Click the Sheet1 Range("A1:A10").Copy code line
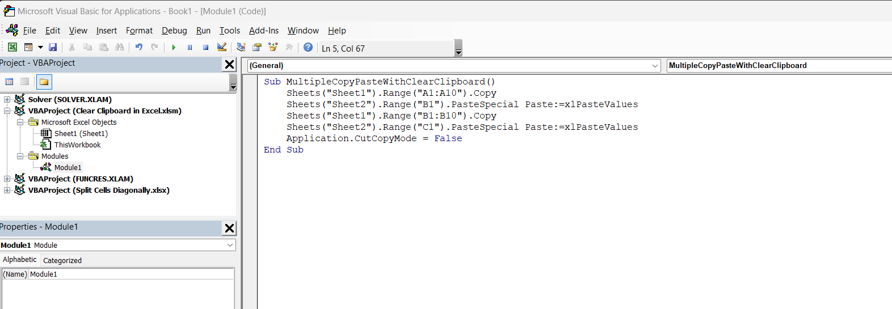The image size is (892, 309). [392, 93]
